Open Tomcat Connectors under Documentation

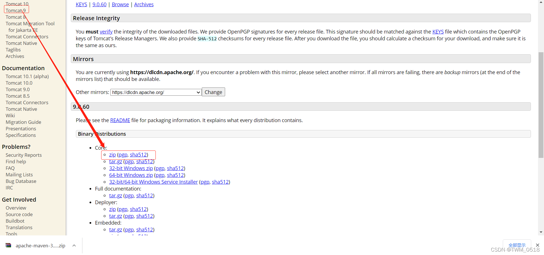point(27,103)
